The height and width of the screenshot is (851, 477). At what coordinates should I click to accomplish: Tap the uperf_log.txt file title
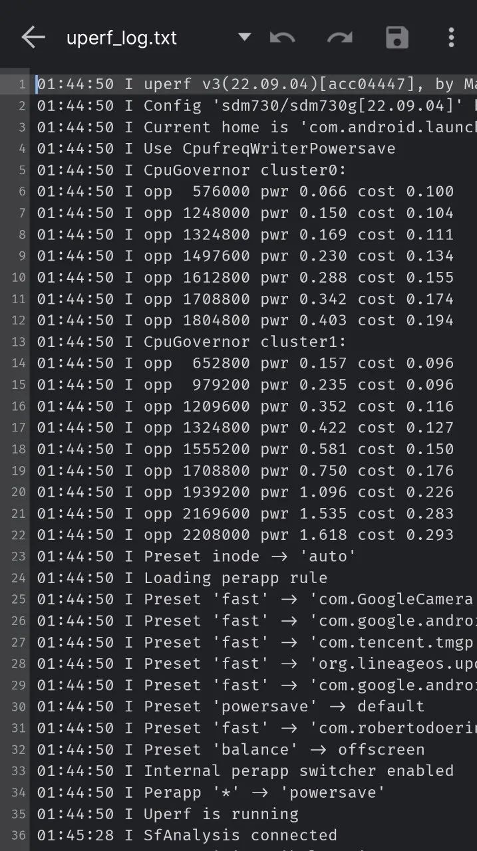(x=122, y=38)
